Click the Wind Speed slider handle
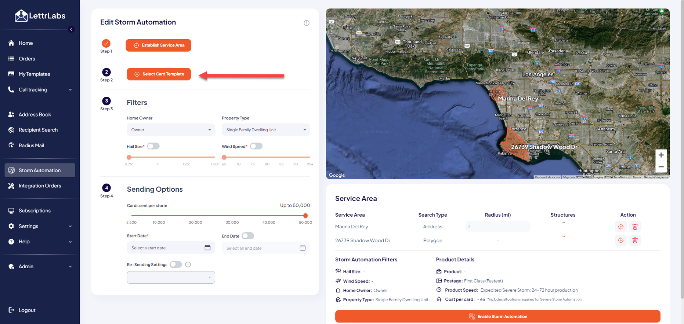This screenshot has height=324, width=684. 224,157
